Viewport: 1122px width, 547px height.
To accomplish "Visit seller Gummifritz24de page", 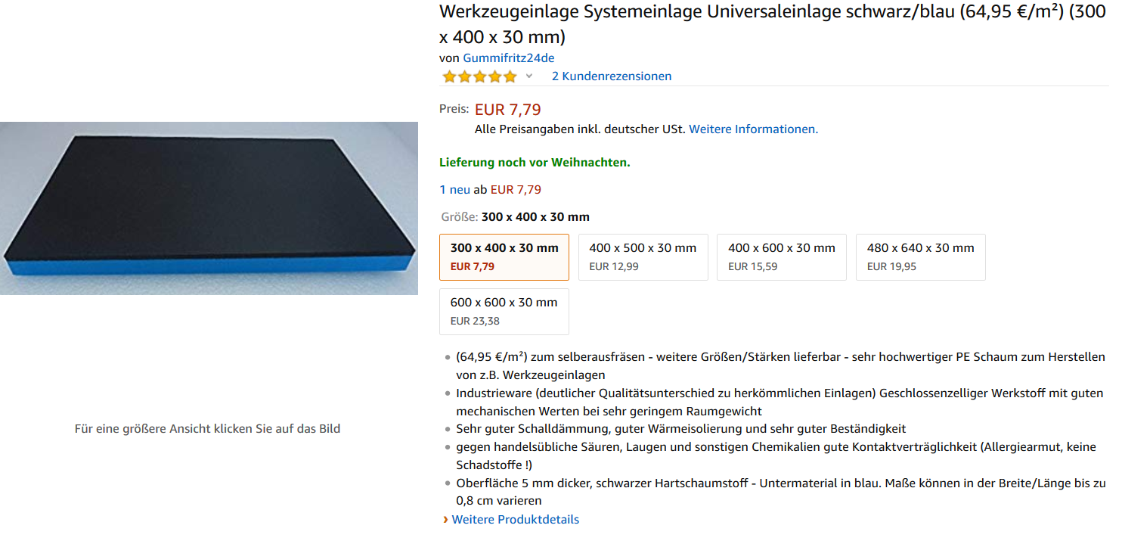I will point(508,57).
